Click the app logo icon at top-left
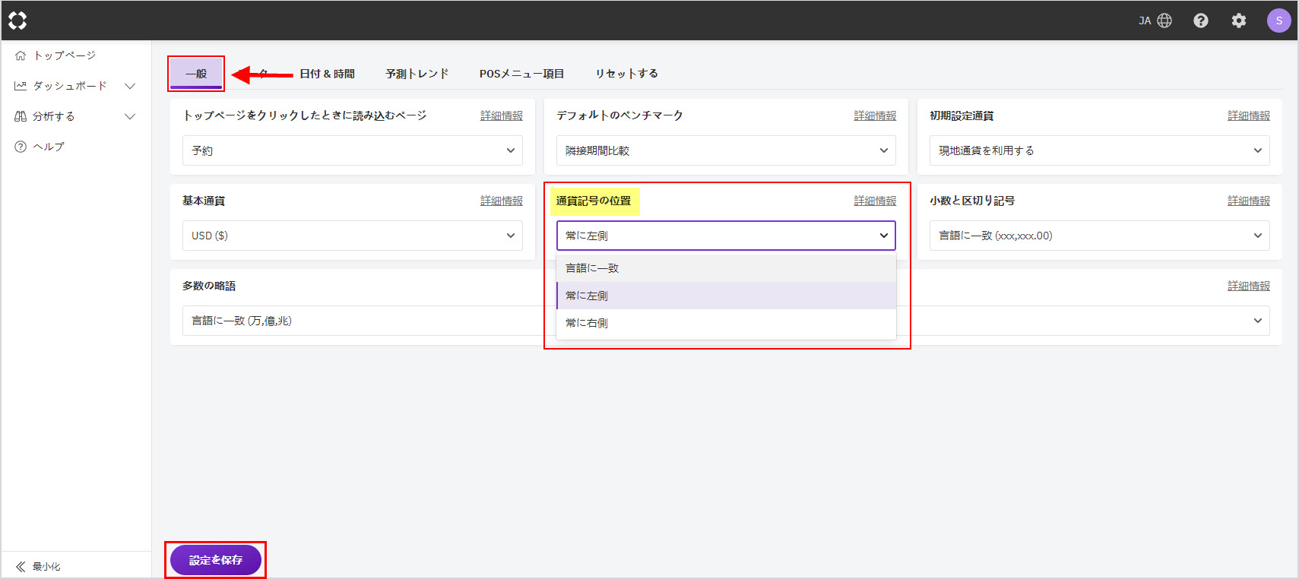Screen dimensions: 1299x579 click(x=17, y=21)
